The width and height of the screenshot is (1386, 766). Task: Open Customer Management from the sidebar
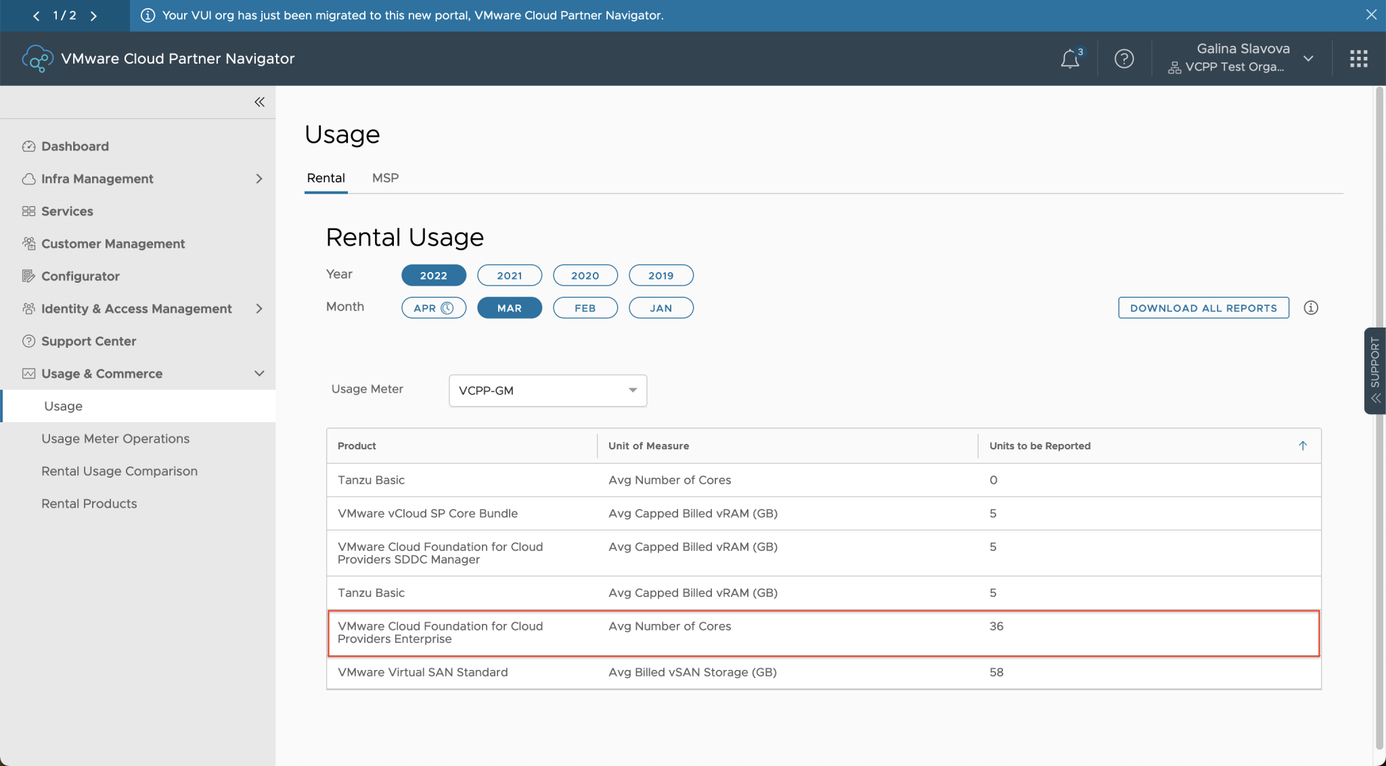113,244
